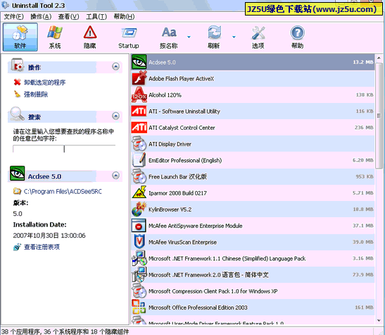This screenshot has height=335, width=385.
Task: Collapse the Acdsee 5.0 details section
Action: tap(116, 176)
